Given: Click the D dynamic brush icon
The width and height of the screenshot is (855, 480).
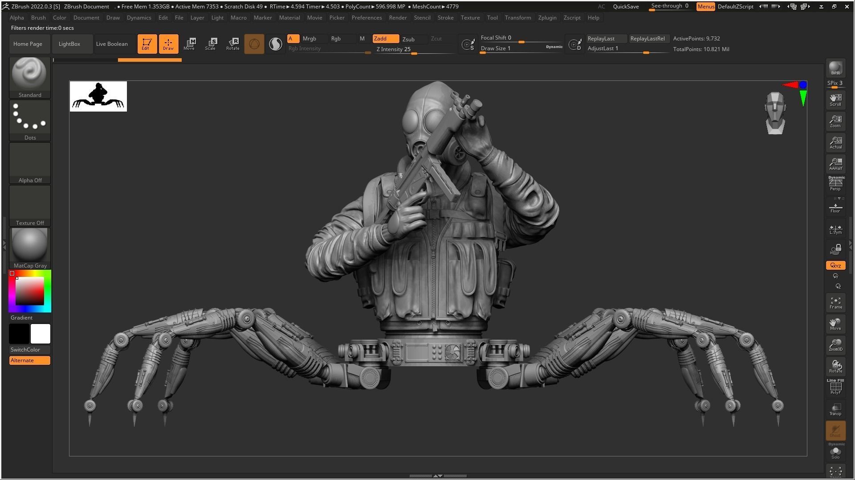Looking at the screenshot, I should (x=575, y=44).
